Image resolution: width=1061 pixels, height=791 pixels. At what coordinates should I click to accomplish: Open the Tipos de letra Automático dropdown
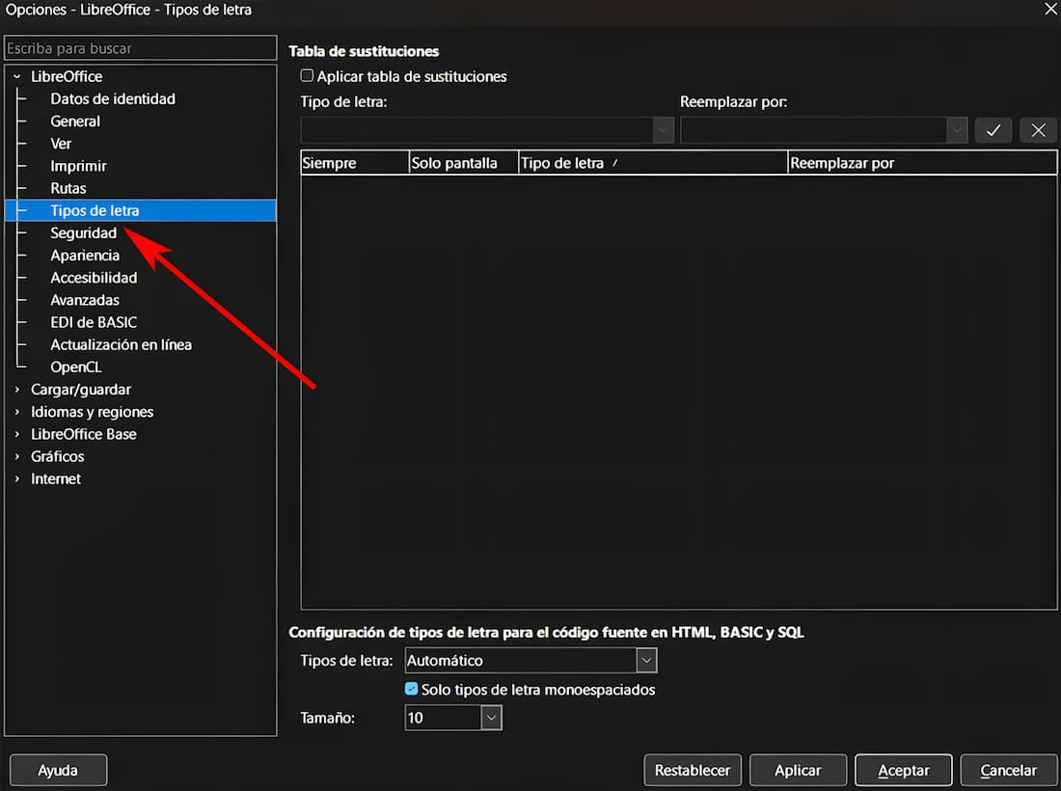(646, 661)
